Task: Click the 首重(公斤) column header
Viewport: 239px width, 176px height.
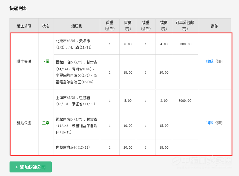Action: pos(110,26)
